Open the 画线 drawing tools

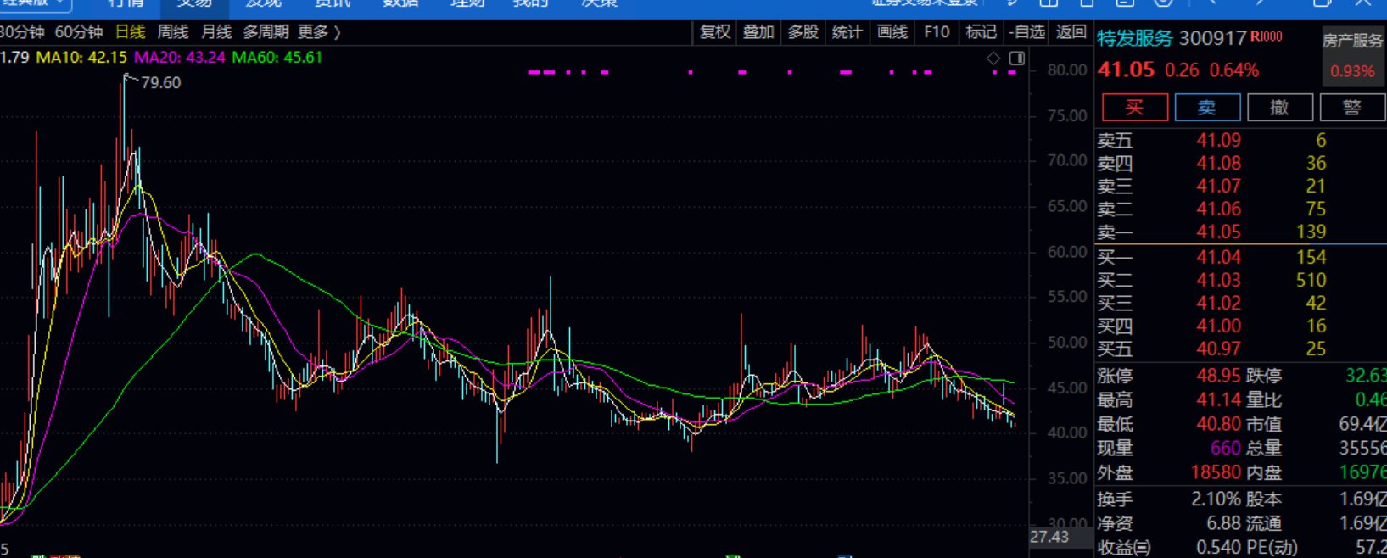892,32
